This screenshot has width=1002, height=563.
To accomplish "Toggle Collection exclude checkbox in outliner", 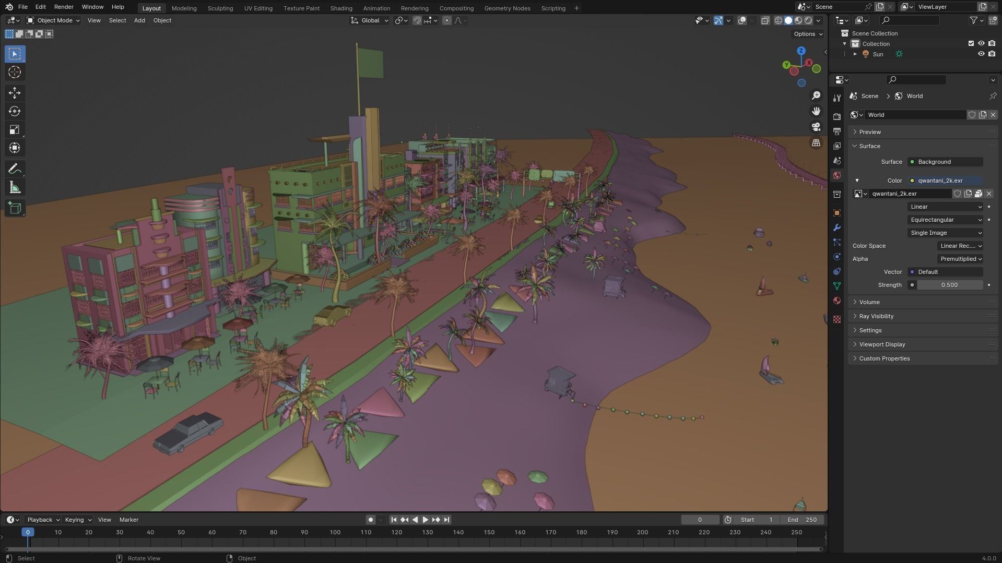I will (971, 43).
